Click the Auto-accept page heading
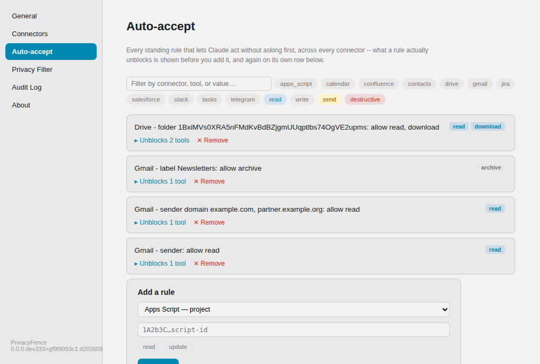The height and width of the screenshot is (364, 540). pos(160,26)
